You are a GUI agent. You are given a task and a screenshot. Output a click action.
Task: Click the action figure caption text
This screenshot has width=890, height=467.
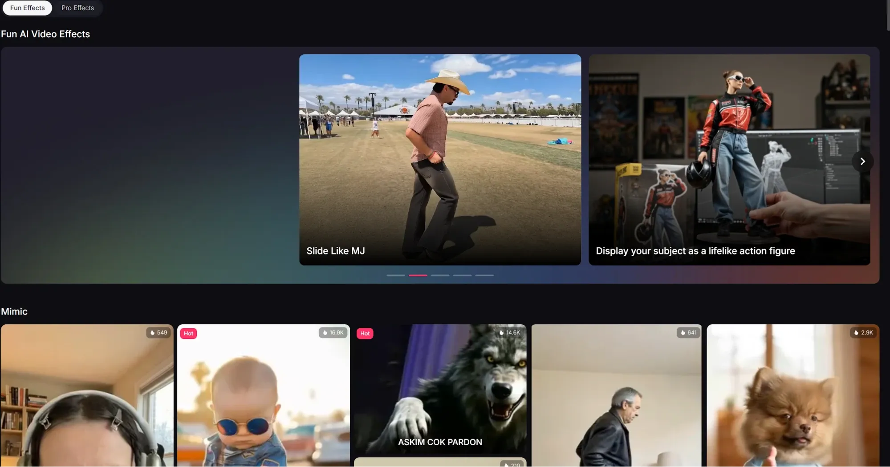tap(695, 251)
